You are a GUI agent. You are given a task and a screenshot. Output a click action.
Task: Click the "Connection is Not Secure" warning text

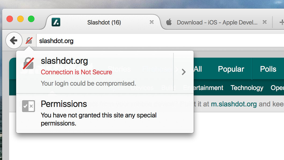(76, 72)
